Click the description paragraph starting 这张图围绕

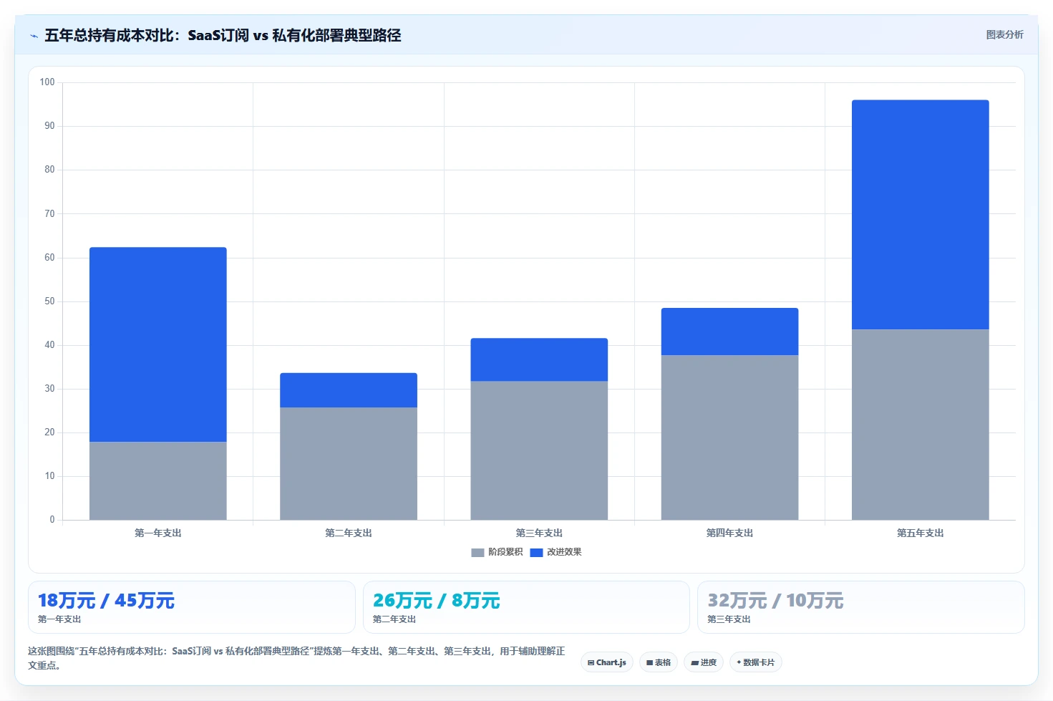296,658
